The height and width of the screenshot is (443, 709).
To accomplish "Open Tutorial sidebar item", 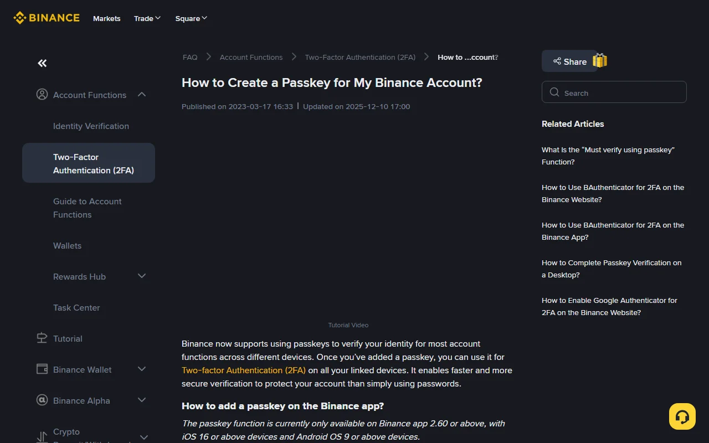I will coord(68,339).
